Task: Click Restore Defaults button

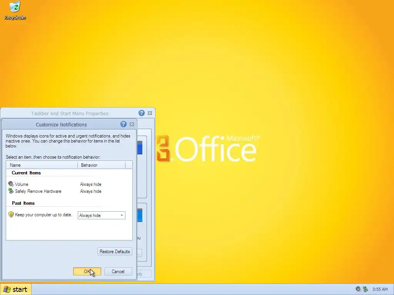Action: pos(115,252)
